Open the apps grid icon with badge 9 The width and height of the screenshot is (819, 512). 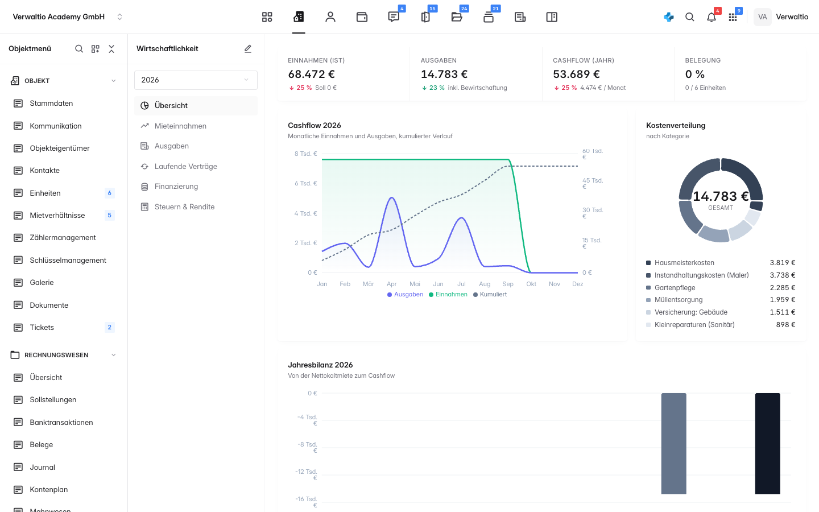pyautogui.click(x=733, y=17)
